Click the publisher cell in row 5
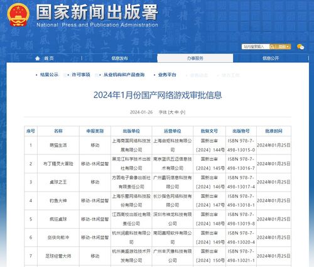Screen dimensions: 314x267 [x=131, y=219]
